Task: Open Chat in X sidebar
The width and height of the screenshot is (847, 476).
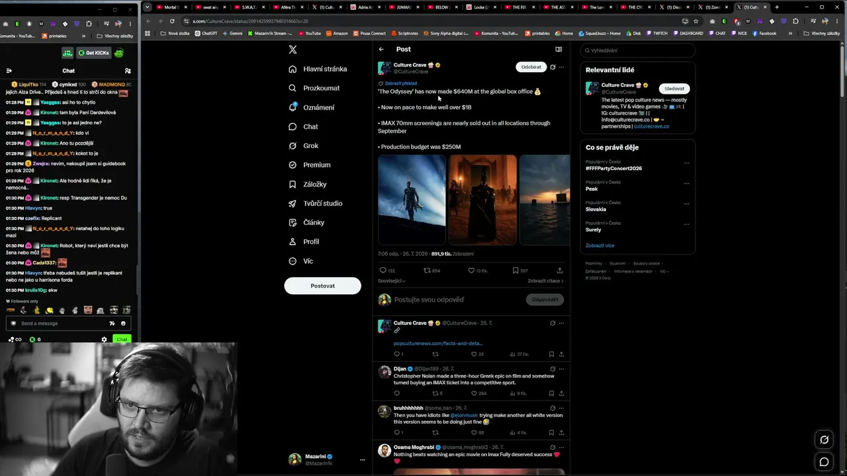Action: pos(304,126)
